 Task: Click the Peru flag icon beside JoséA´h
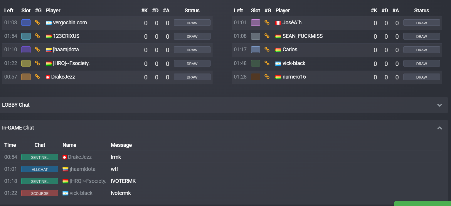pos(278,23)
